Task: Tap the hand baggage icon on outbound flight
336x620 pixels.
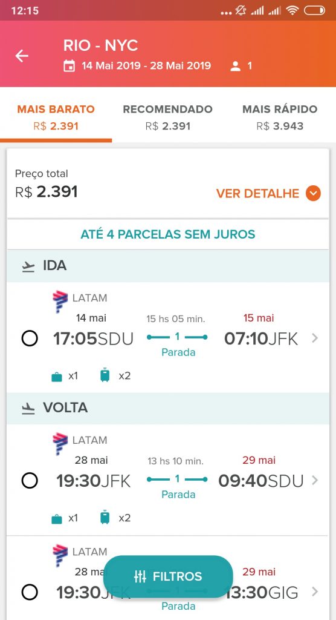Action: [57, 377]
